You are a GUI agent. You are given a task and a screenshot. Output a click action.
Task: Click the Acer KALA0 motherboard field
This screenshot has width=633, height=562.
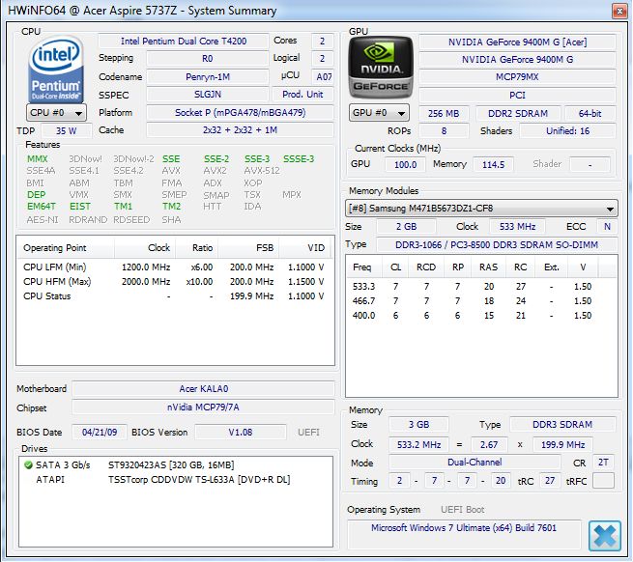click(204, 389)
